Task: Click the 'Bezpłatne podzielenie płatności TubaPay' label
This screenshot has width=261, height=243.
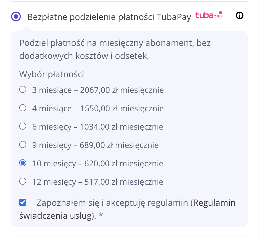Action: click(109, 17)
